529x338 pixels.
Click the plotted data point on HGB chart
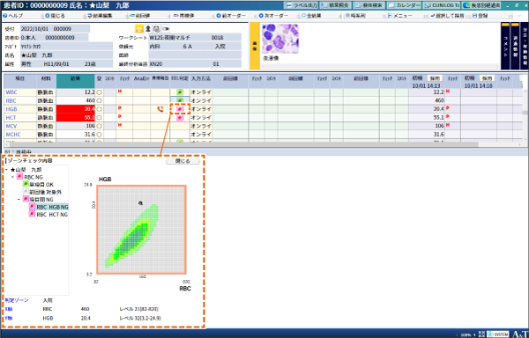(x=141, y=203)
